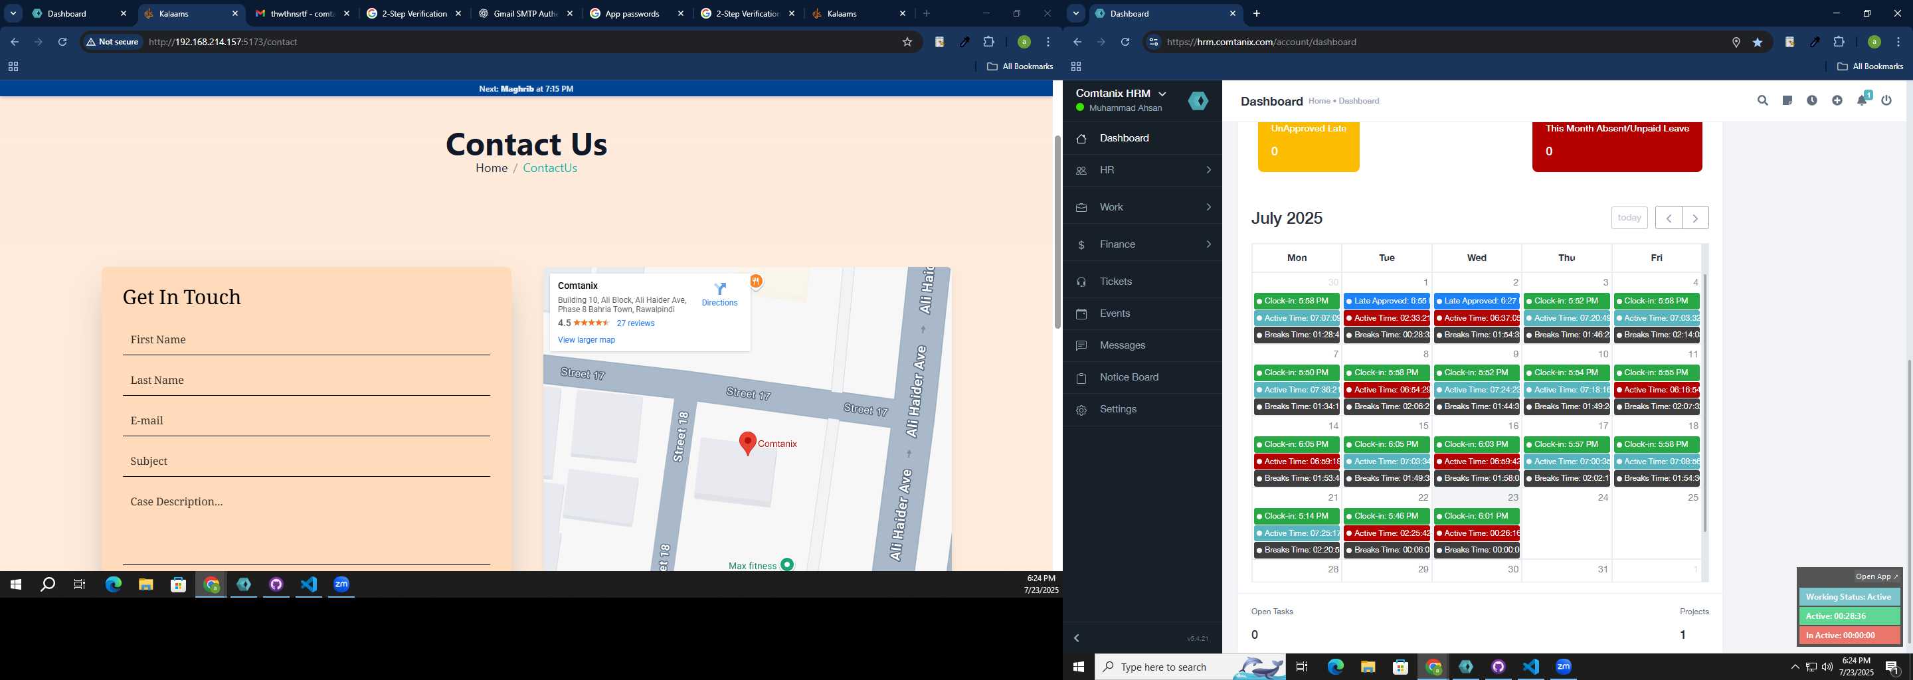Go to previous month on the calendar

(x=1669, y=218)
